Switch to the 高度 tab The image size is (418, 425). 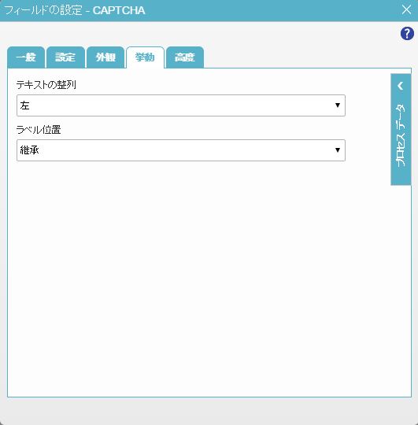coord(185,57)
